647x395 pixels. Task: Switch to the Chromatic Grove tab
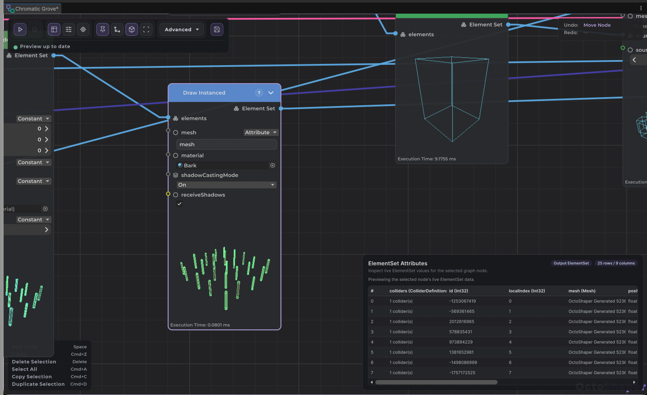point(33,9)
